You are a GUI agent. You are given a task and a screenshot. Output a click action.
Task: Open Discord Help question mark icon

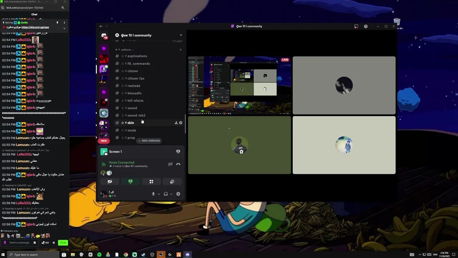366,26
